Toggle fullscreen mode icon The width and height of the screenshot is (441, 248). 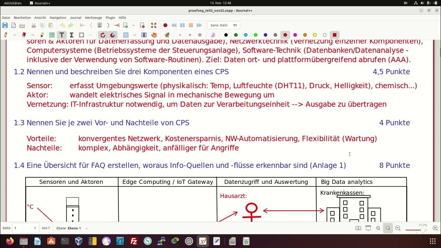click(x=154, y=25)
